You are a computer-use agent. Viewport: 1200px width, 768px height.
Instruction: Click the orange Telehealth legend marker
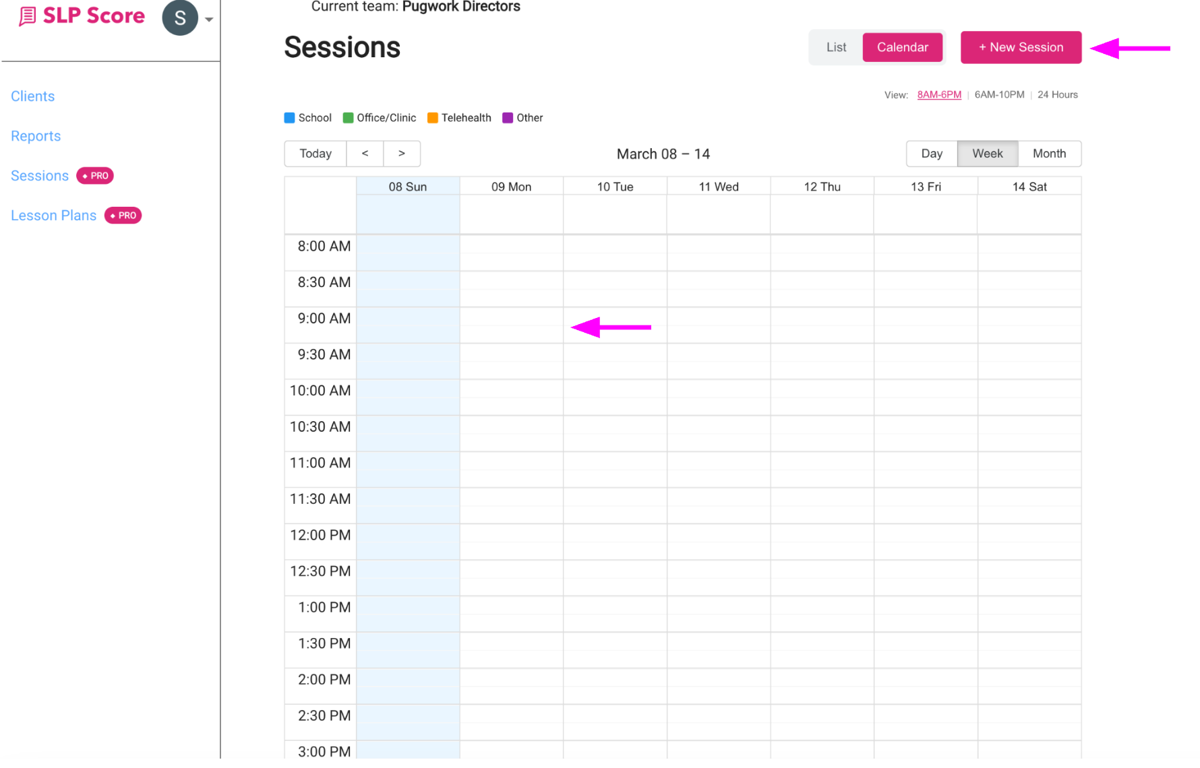click(x=432, y=117)
